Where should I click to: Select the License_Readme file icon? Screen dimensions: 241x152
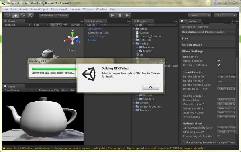tap(137, 36)
